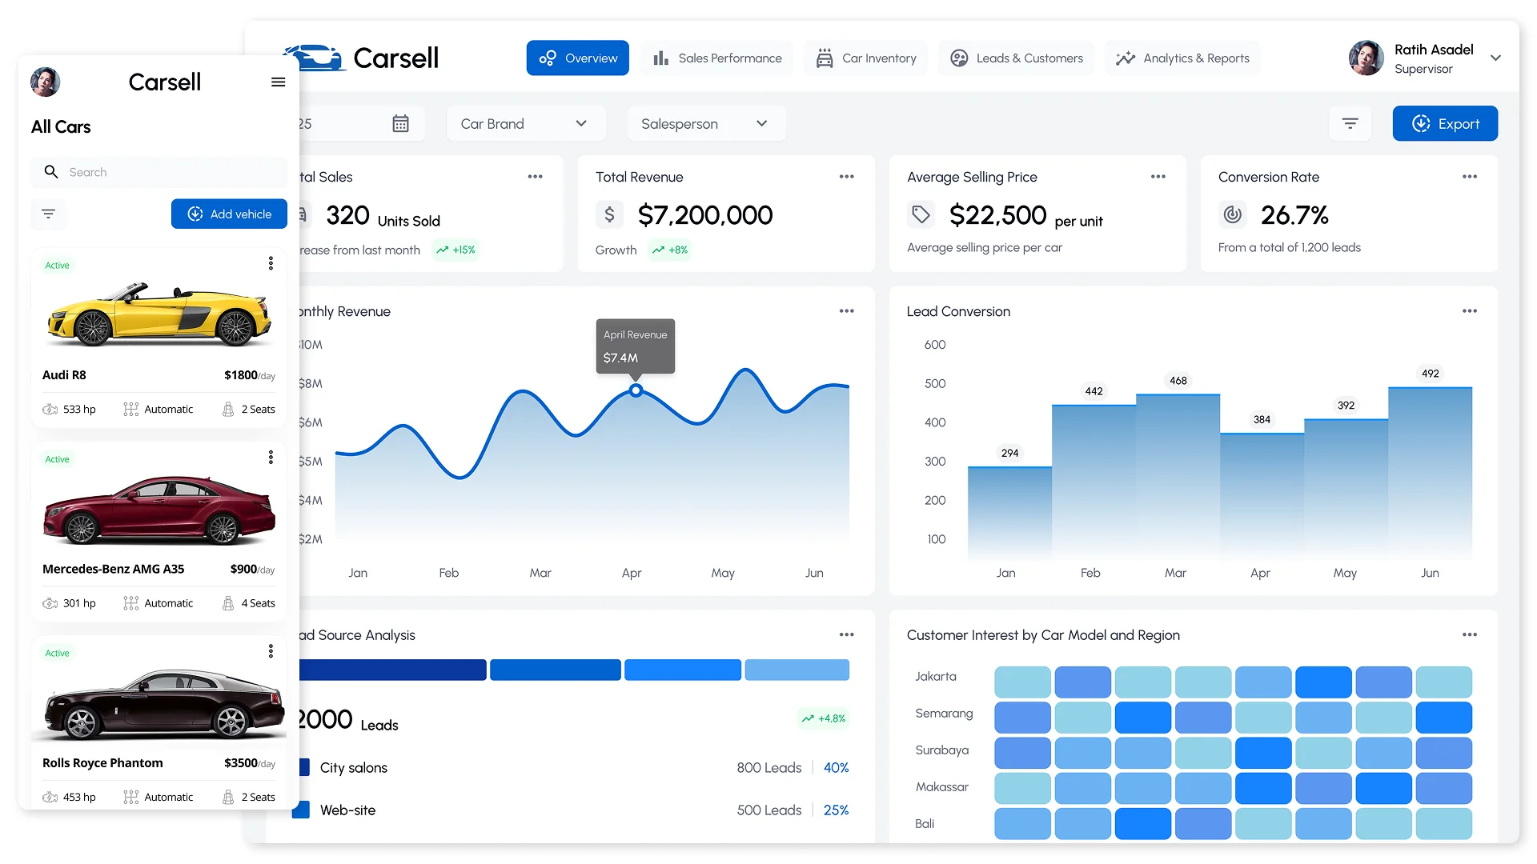Open the Leads & Customers tab
This screenshot has height=864, width=1537.
1016,58
